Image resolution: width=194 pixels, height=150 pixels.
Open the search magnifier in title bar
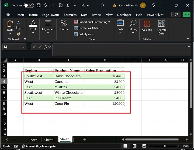click(102, 5)
